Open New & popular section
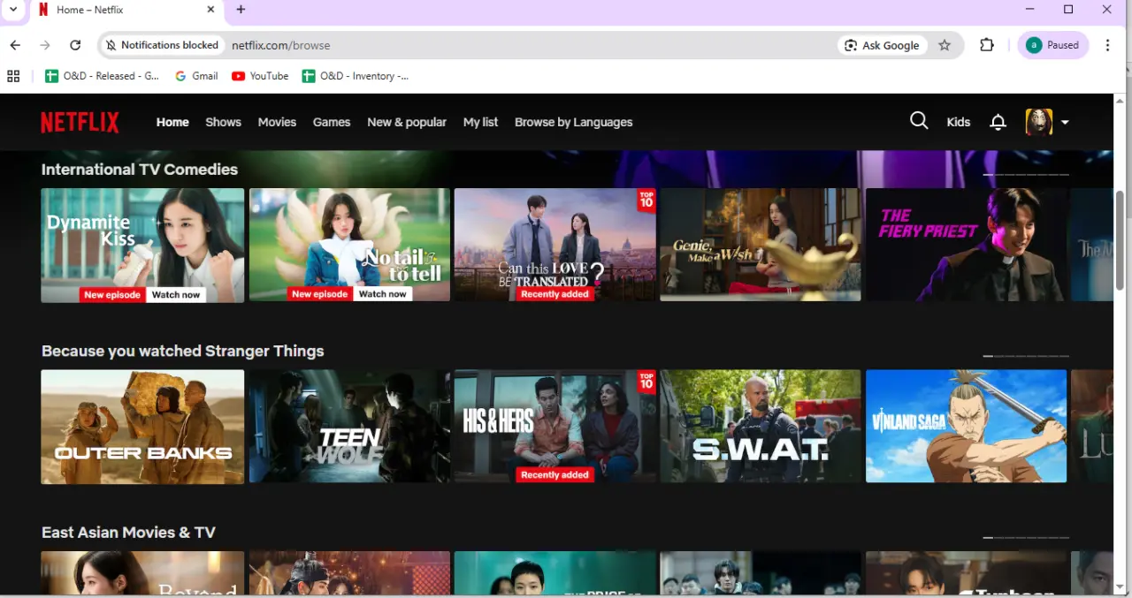Image resolution: width=1132 pixels, height=598 pixels. click(x=407, y=122)
